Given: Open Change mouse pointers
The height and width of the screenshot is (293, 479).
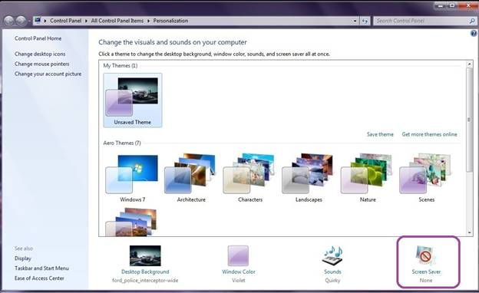Looking at the screenshot, I should coord(41,64).
